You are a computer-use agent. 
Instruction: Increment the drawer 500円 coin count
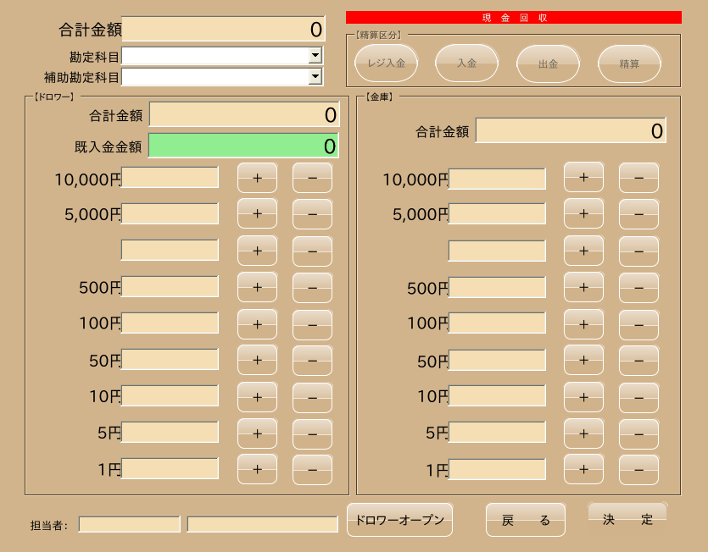pos(258,287)
